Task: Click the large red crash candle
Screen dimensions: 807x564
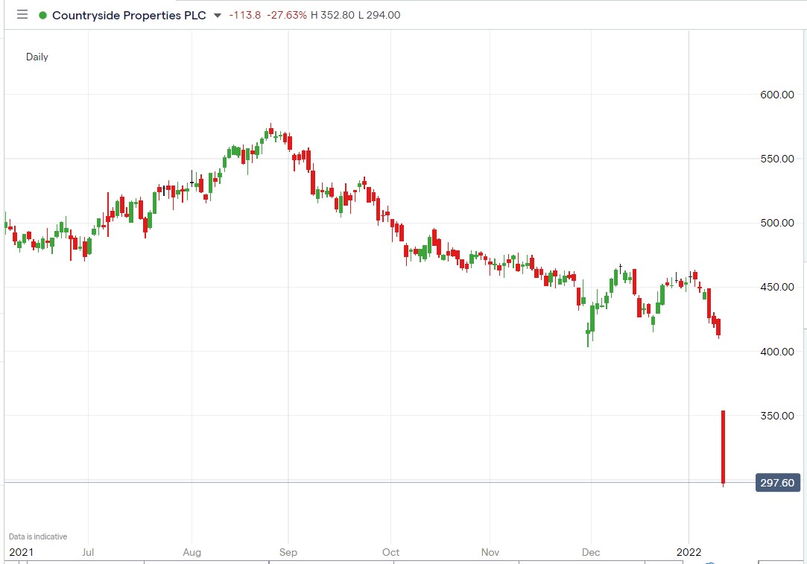Action: tap(724, 447)
